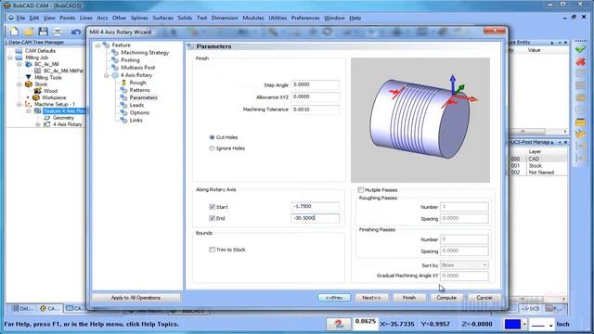Enable the Trim to Stock checkbox
Screen dimensions: 594x334
point(212,250)
